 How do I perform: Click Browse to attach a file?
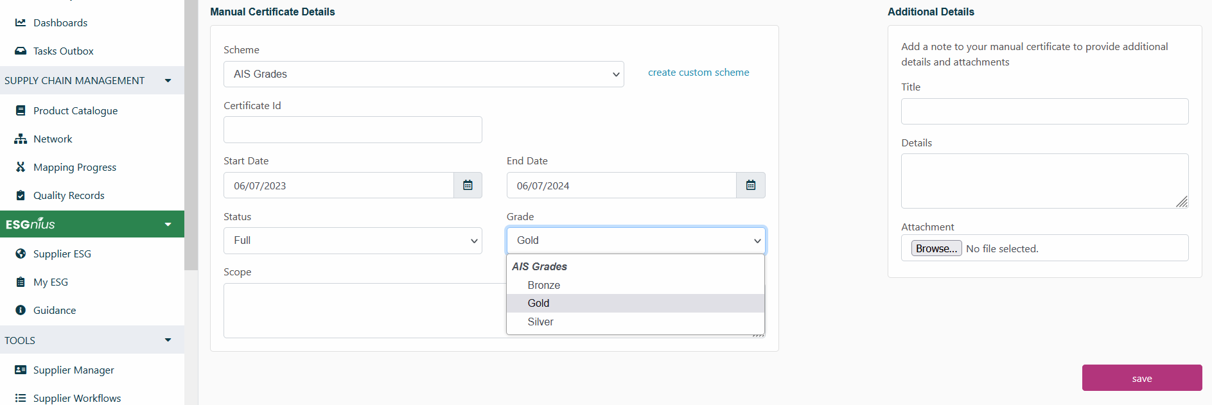tap(936, 248)
